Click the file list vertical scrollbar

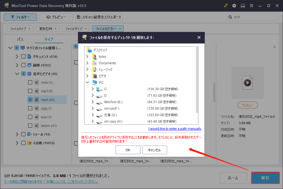(x=214, y=92)
